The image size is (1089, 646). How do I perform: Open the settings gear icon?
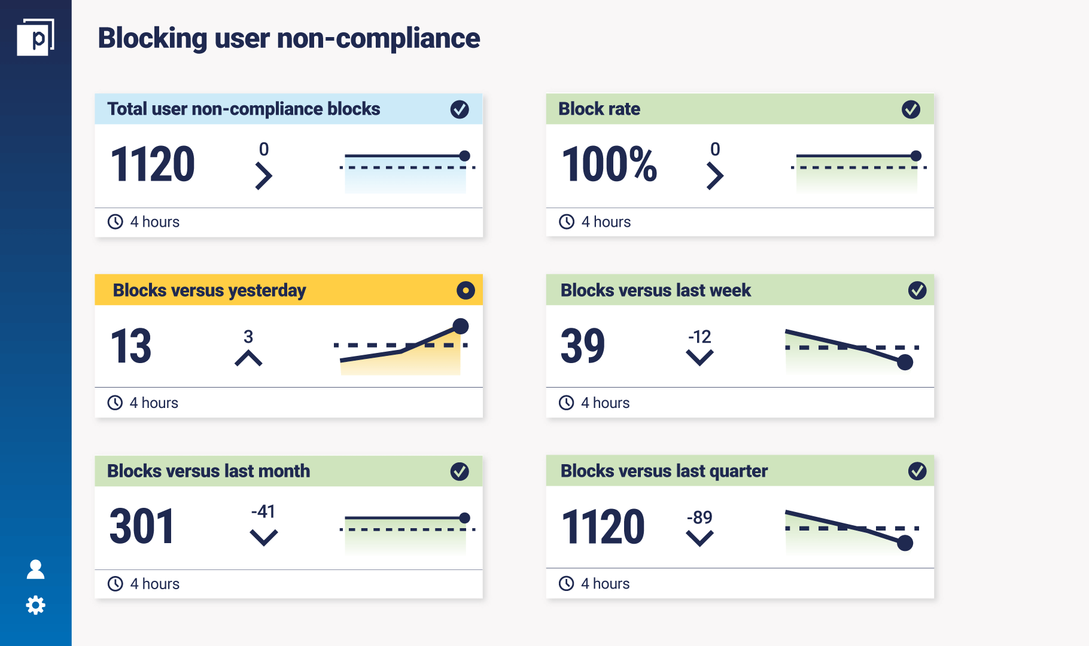coord(35,605)
